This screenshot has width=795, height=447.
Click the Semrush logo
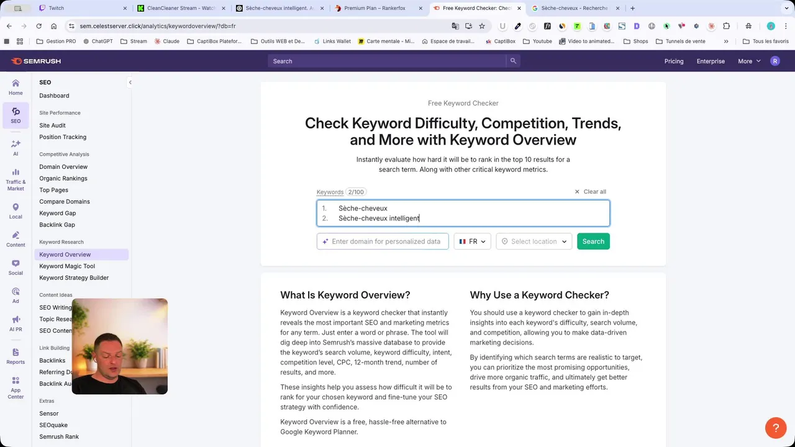coord(35,61)
